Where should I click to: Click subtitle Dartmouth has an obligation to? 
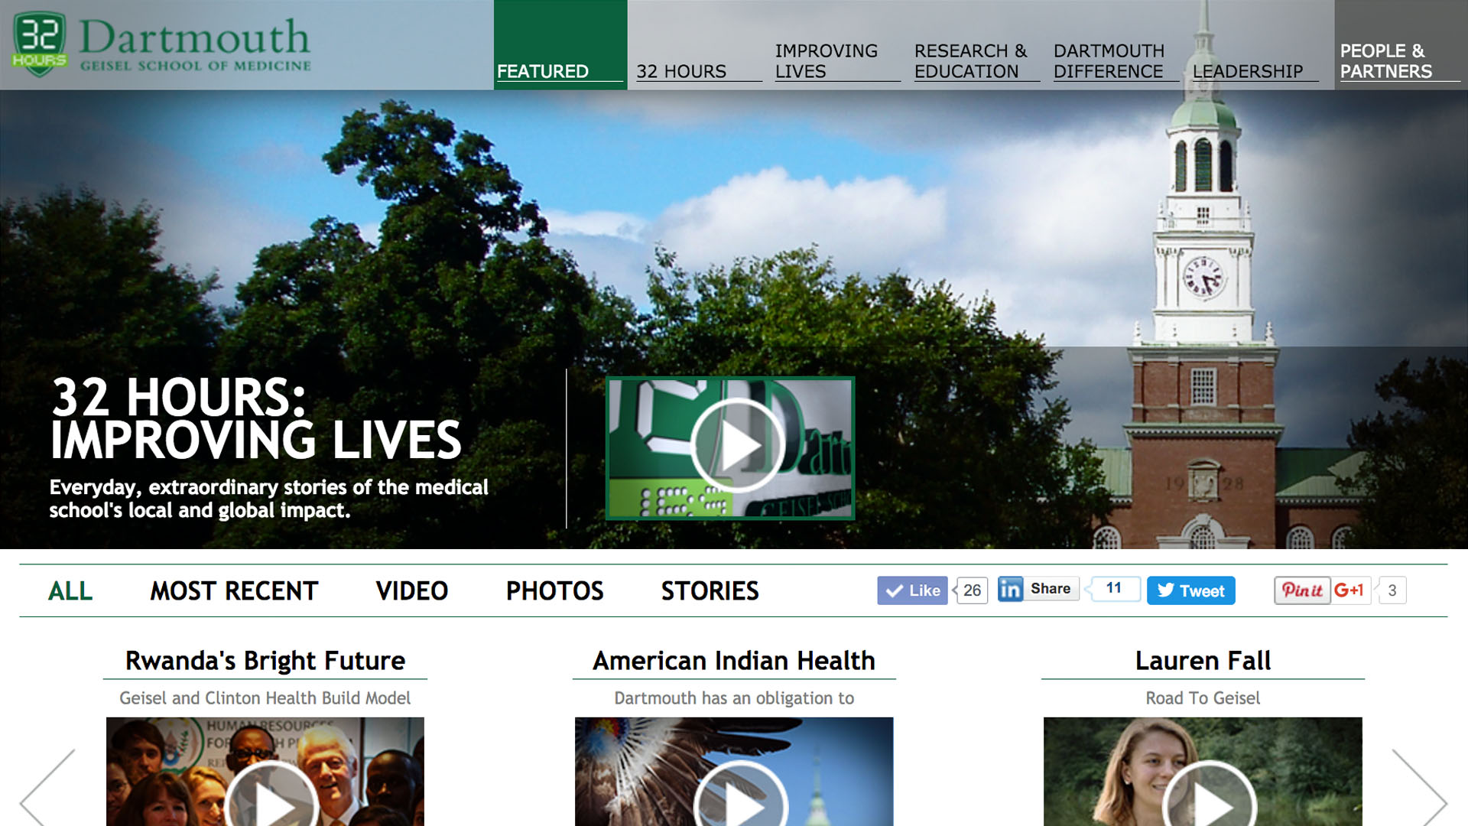pyautogui.click(x=734, y=698)
